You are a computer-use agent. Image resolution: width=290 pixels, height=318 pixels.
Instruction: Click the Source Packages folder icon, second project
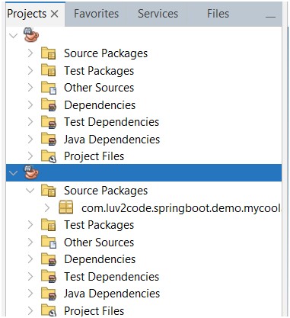pos(48,191)
